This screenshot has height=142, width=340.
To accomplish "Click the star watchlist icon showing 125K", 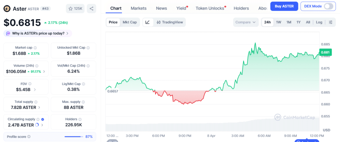I will pos(75,9).
